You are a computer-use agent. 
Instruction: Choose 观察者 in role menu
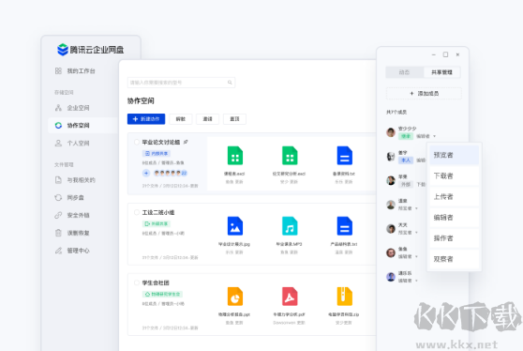click(x=454, y=259)
